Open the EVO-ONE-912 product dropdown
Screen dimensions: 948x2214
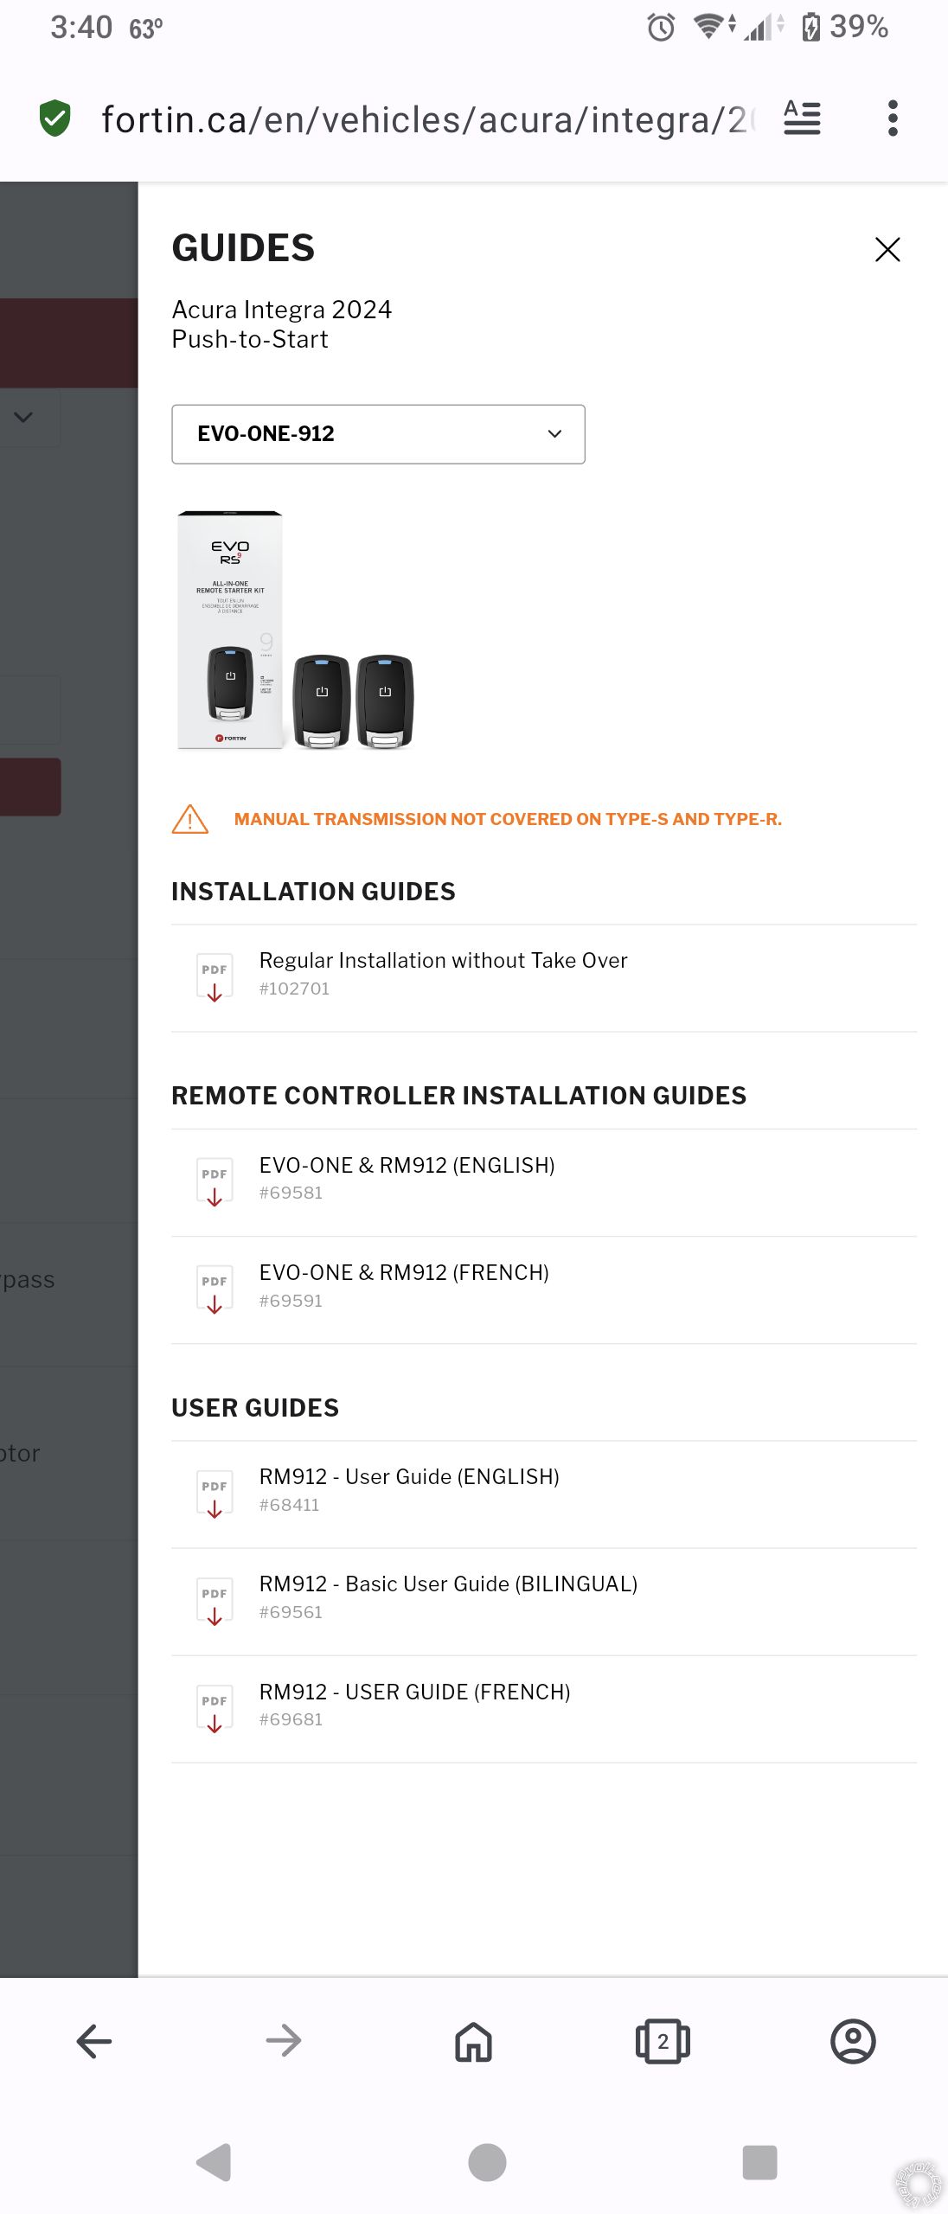378,434
